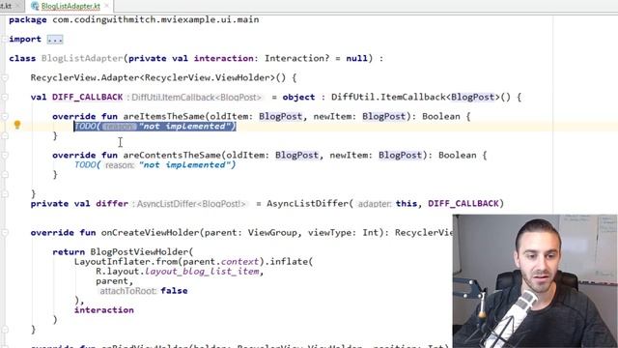The width and height of the screenshot is (618, 348).
Task: Click DIFF_CALLBACK argument in AsyncListDiffer call
Action: click(463, 204)
